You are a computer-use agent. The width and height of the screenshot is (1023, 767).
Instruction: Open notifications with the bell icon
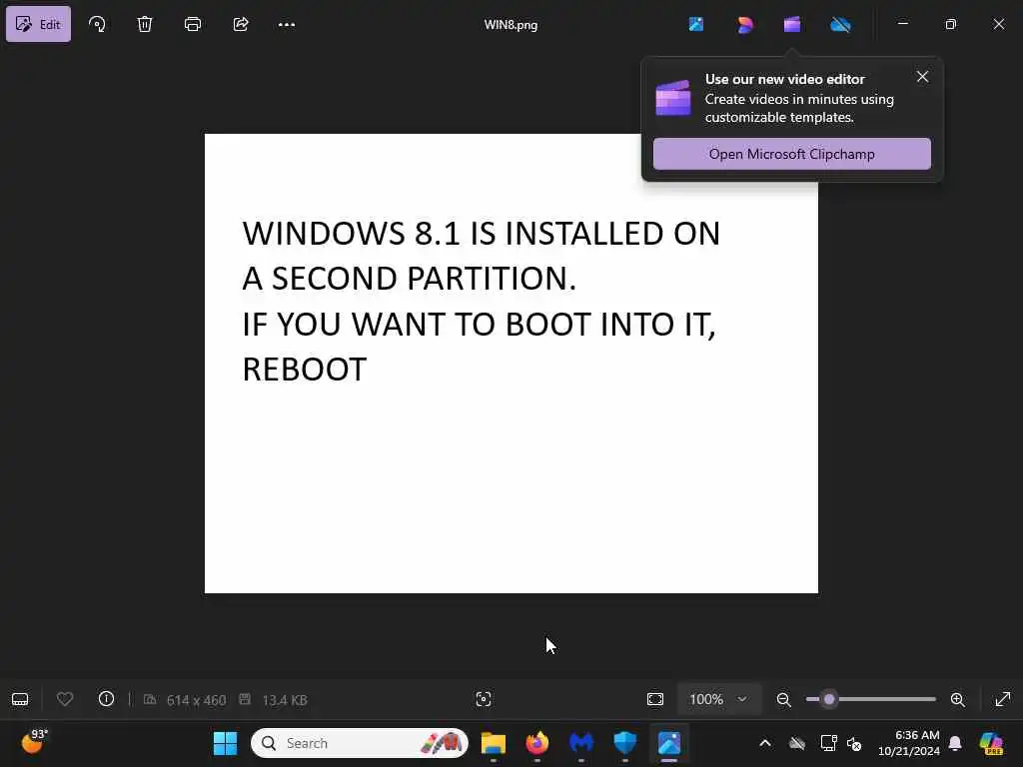[955, 743]
